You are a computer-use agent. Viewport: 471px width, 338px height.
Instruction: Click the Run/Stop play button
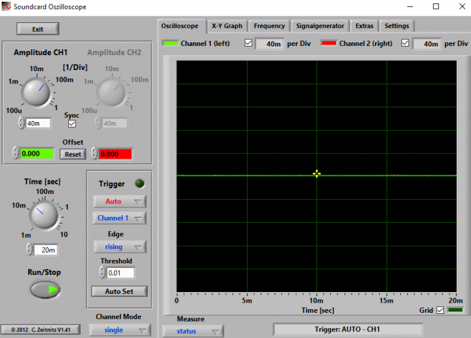click(x=45, y=290)
